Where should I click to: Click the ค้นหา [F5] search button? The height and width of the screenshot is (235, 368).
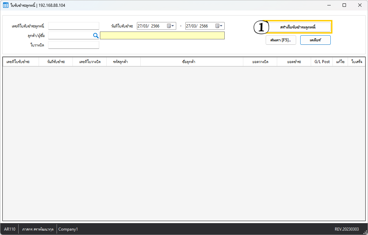281,40
